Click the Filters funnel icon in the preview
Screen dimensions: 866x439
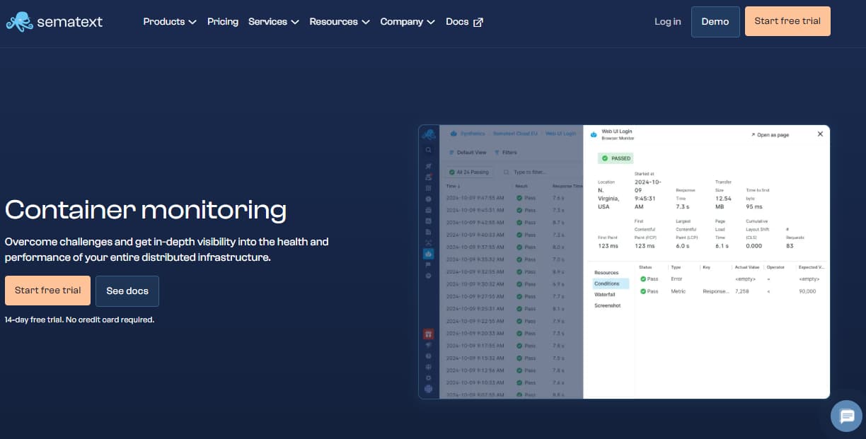coord(497,153)
